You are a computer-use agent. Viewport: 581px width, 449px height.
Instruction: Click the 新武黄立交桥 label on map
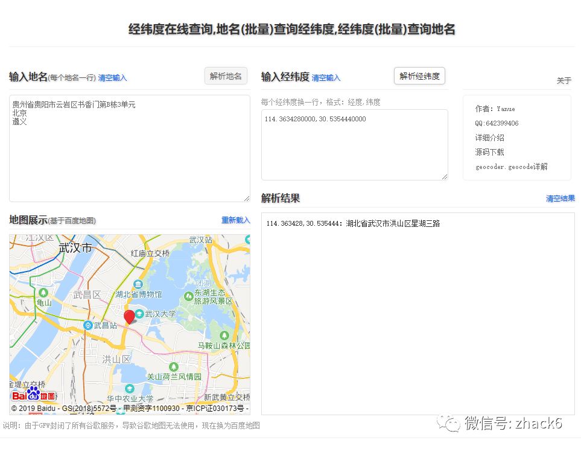(227, 397)
